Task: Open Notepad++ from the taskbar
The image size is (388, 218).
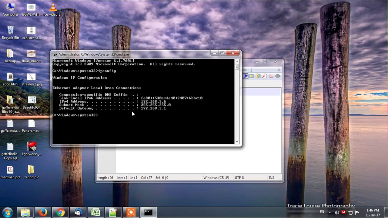Action: [113, 212]
